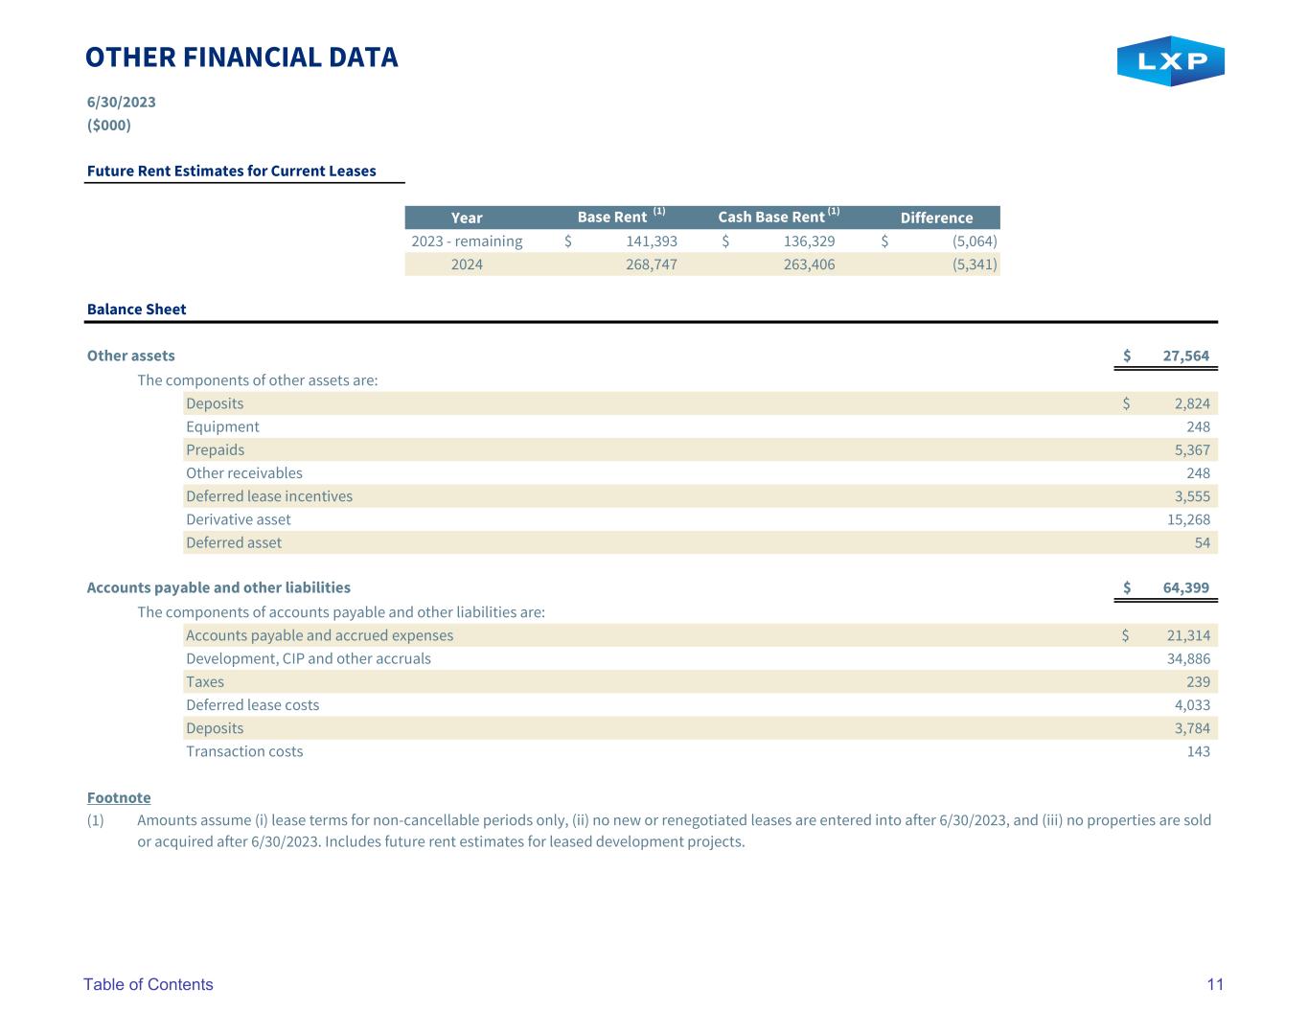1308x1011 pixels.
Task: Click the Transaction costs row
Action: [x=700, y=751]
